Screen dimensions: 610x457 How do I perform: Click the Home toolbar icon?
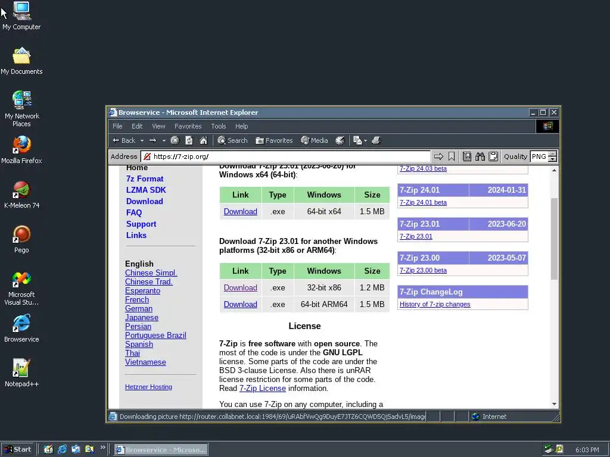point(204,140)
